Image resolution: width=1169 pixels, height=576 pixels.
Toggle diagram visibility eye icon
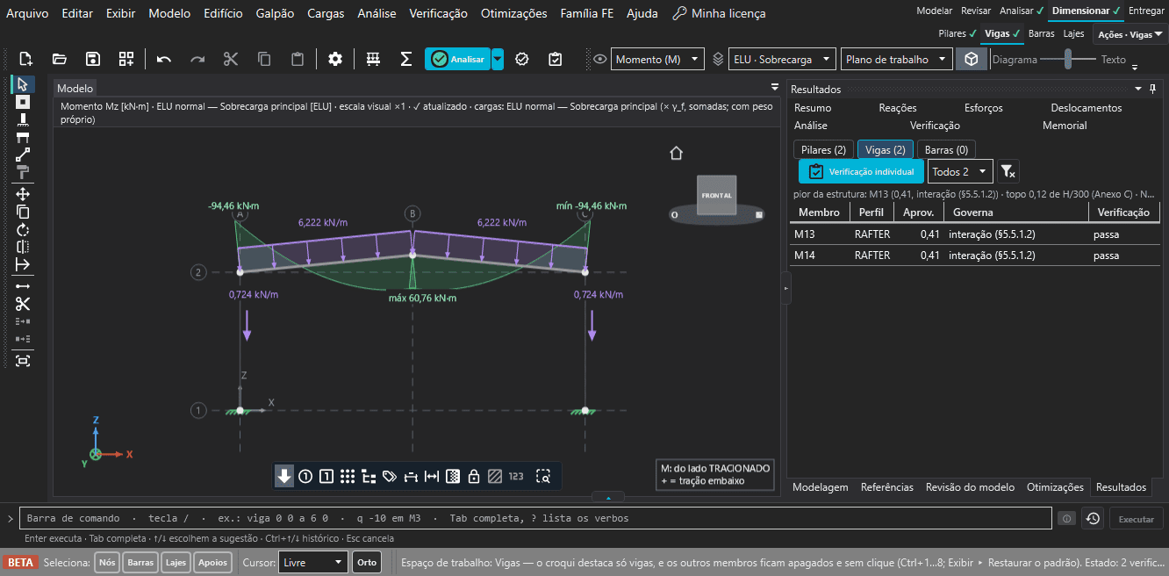pos(600,59)
